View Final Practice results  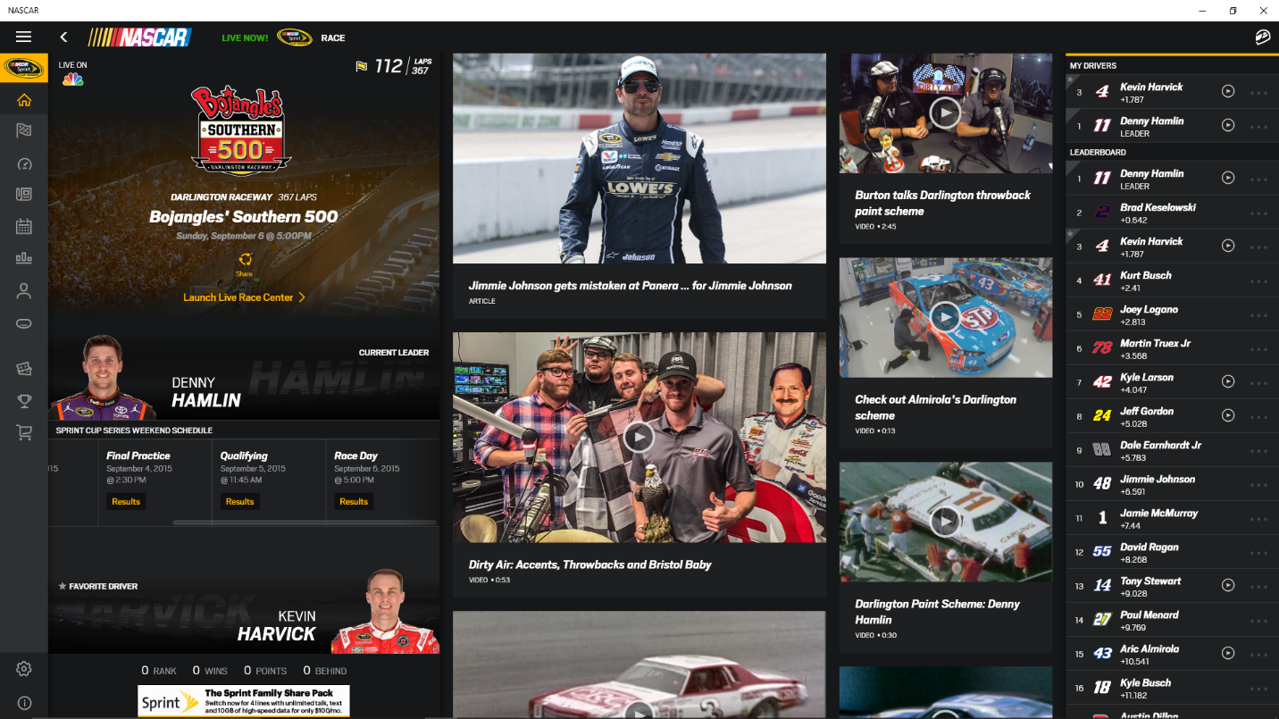(126, 501)
